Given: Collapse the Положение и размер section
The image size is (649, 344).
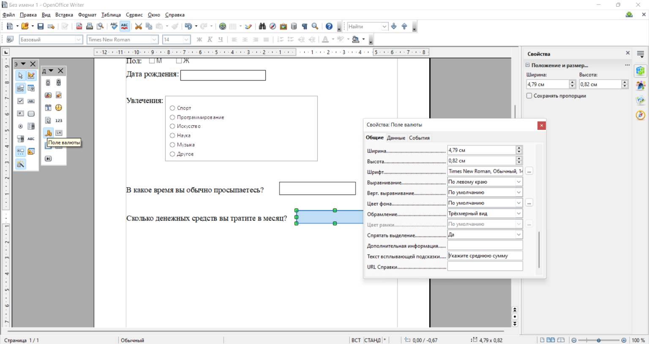Looking at the screenshot, I should pyautogui.click(x=528, y=65).
